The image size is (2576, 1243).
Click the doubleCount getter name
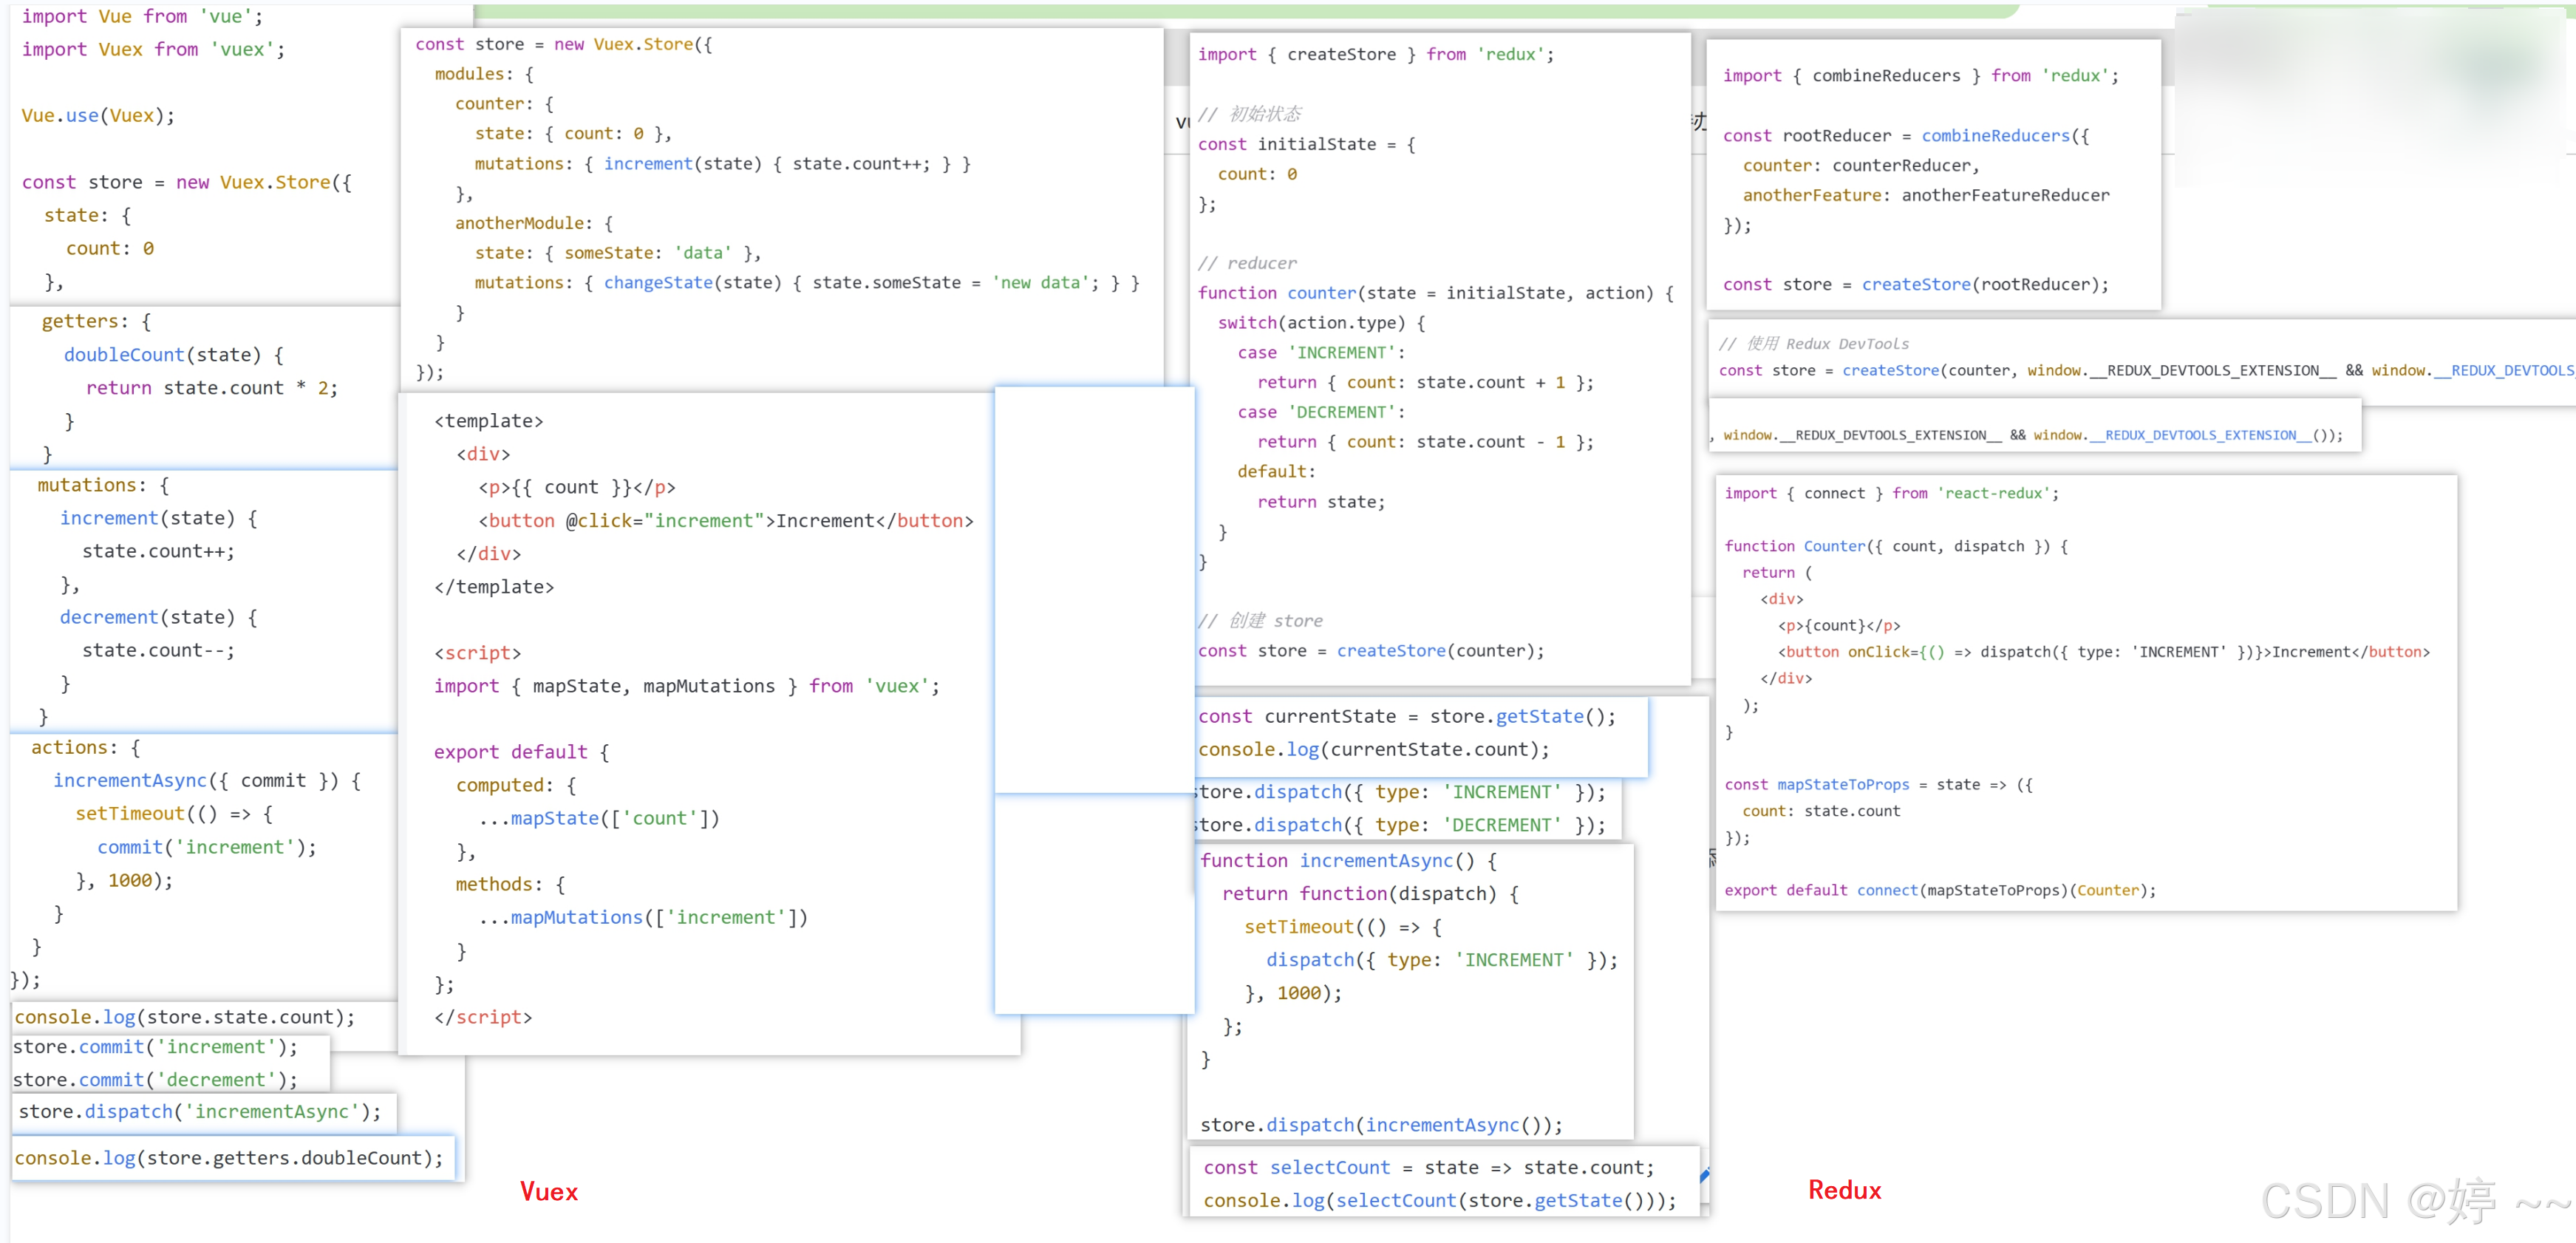click(124, 354)
